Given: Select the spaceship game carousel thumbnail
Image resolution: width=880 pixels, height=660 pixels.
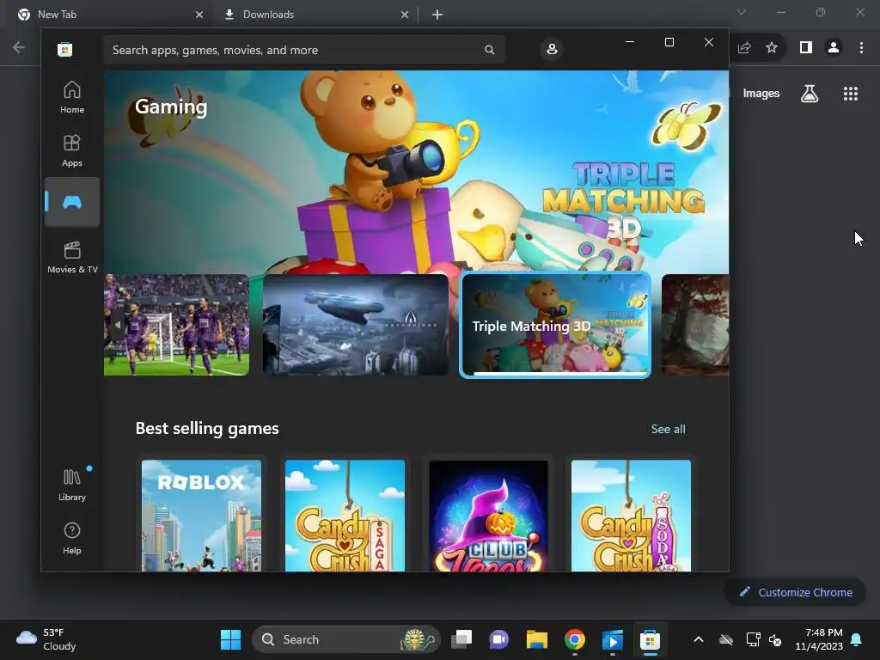Looking at the screenshot, I should (x=355, y=324).
